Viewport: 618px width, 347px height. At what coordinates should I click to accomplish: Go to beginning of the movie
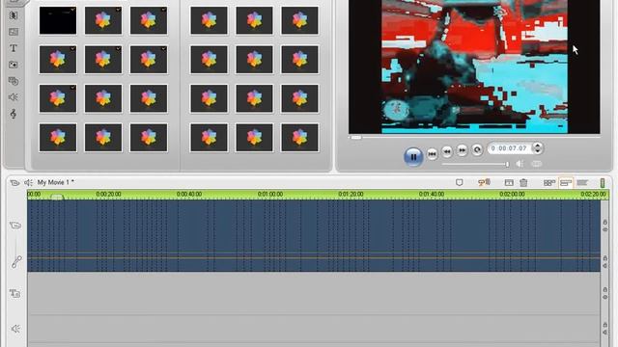pos(432,153)
